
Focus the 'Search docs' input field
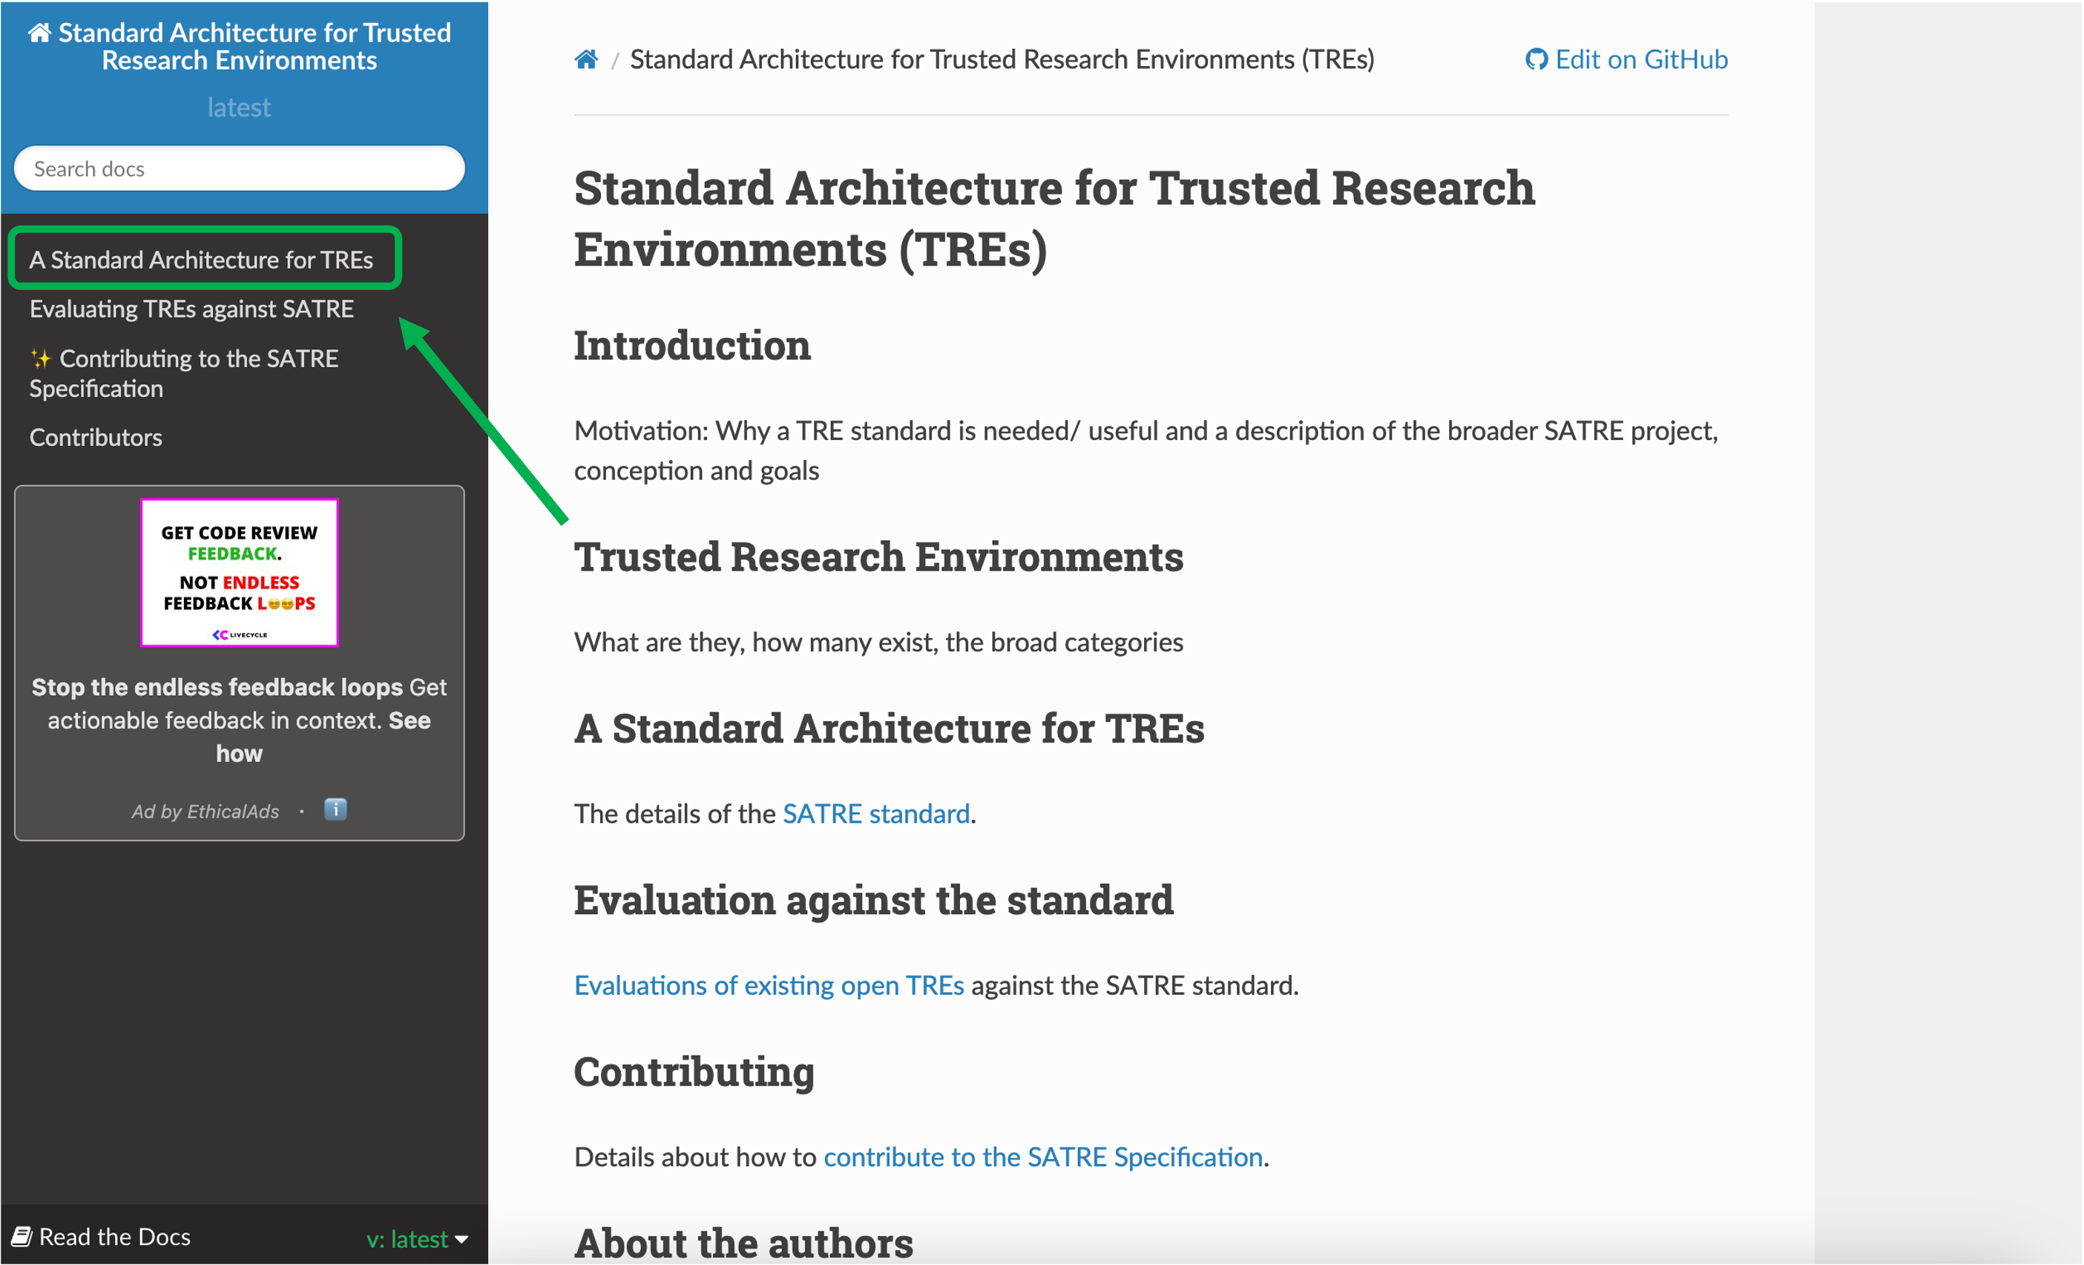[x=240, y=168]
